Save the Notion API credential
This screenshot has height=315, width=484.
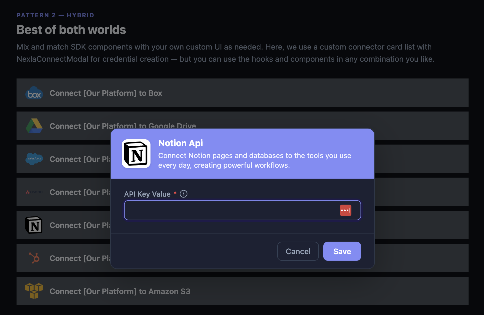(342, 251)
